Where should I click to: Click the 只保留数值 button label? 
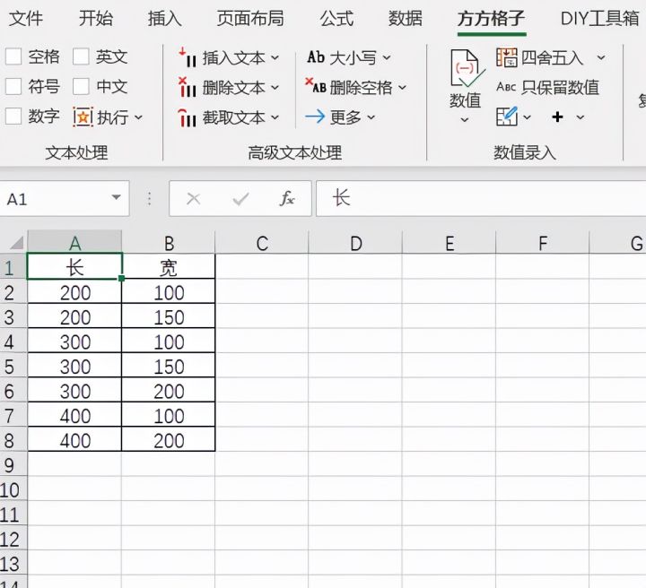pos(560,87)
